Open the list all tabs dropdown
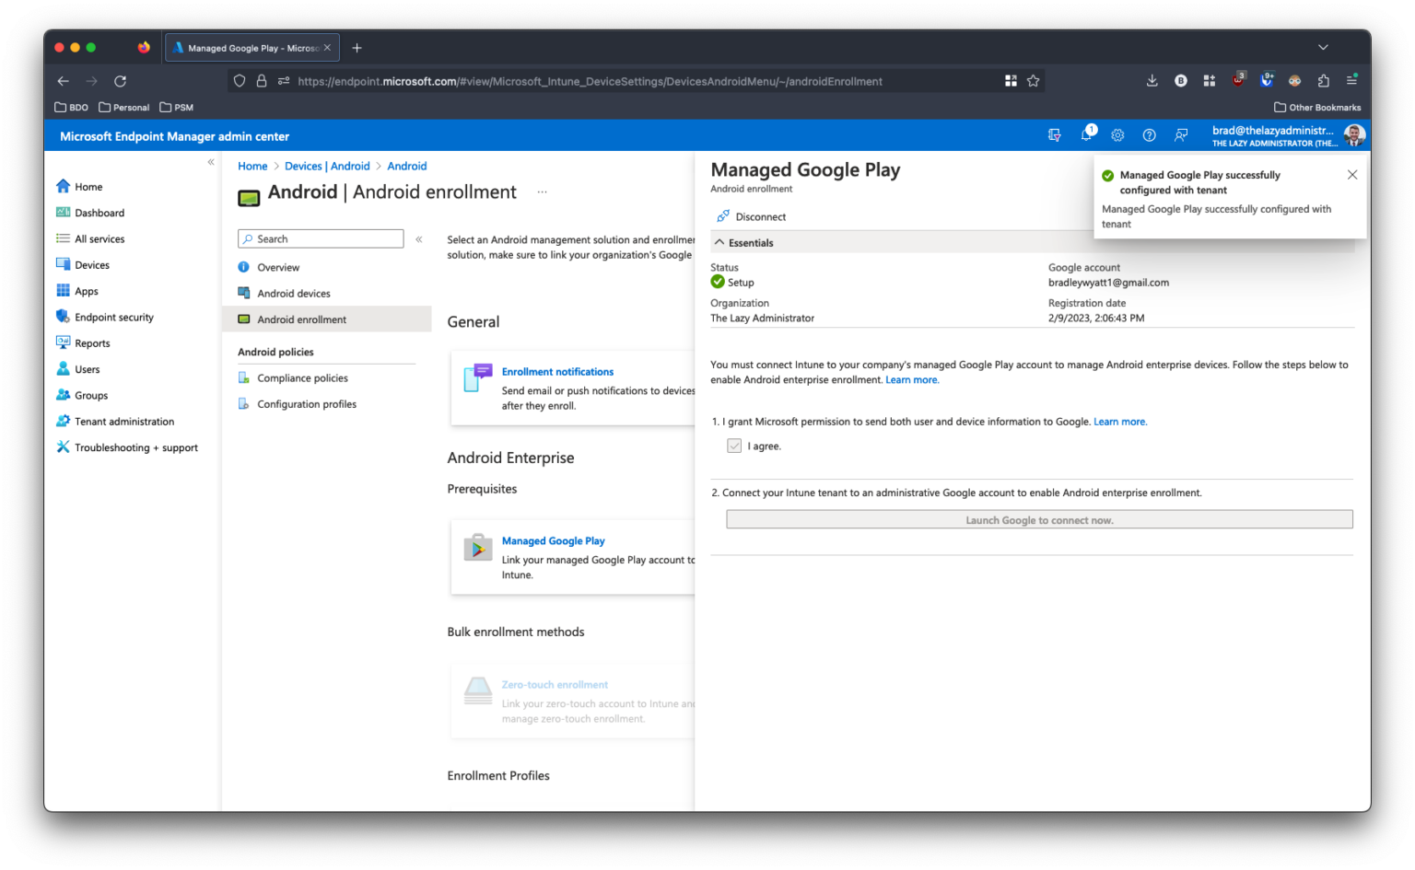Image resolution: width=1415 pixels, height=870 pixels. pos(1323,48)
